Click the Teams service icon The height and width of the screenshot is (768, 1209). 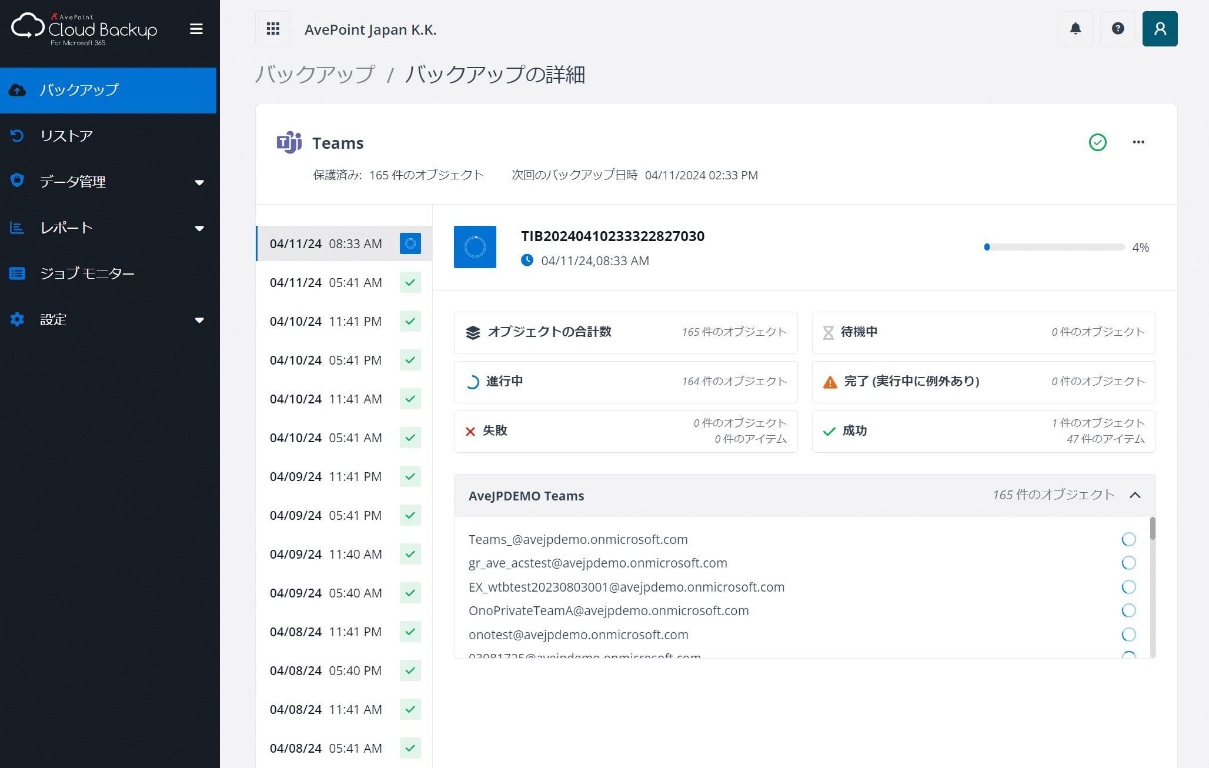(x=289, y=142)
